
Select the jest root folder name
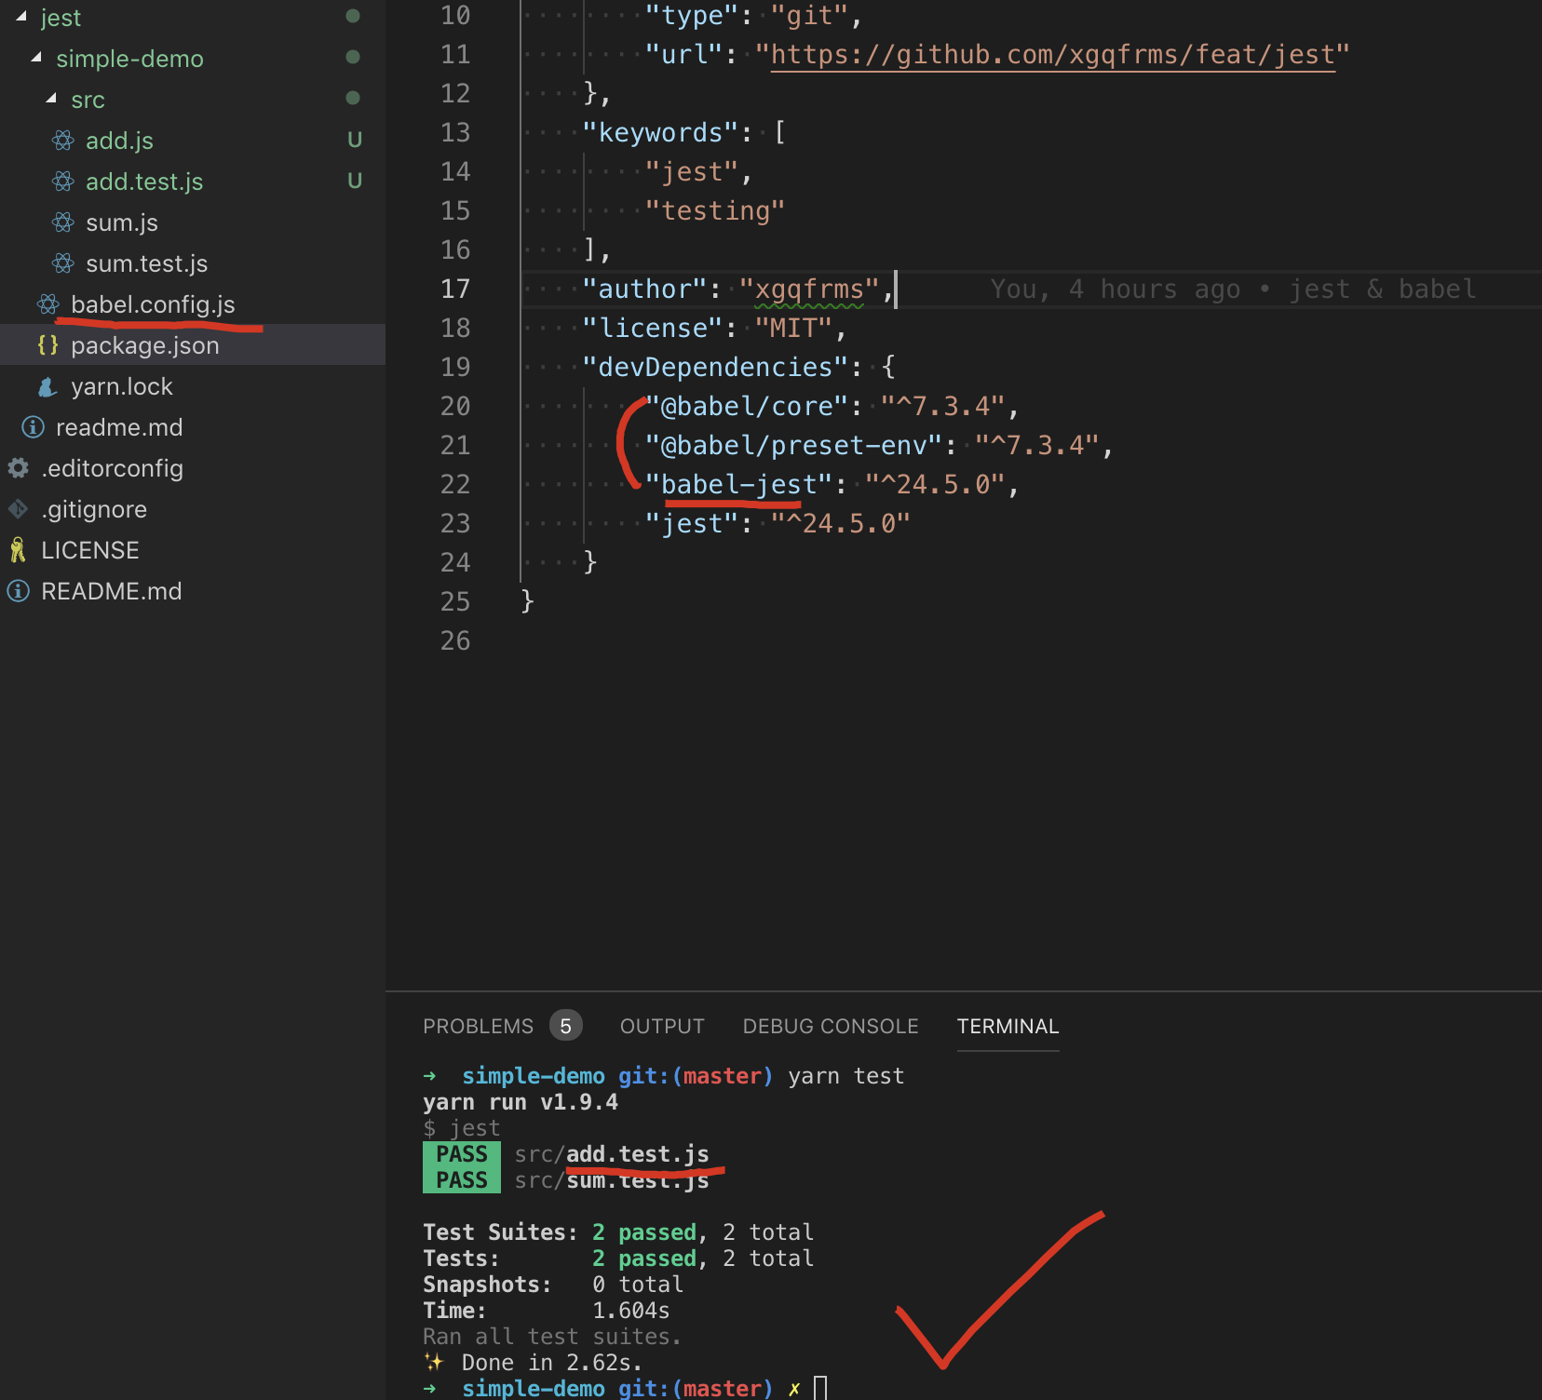pyautogui.click(x=61, y=18)
